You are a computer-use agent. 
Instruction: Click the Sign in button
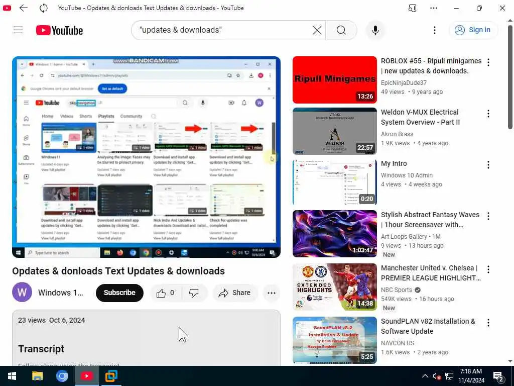(473, 30)
